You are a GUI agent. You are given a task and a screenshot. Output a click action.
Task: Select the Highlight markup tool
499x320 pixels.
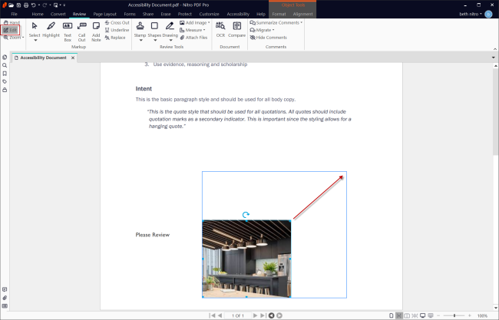[x=51, y=30]
